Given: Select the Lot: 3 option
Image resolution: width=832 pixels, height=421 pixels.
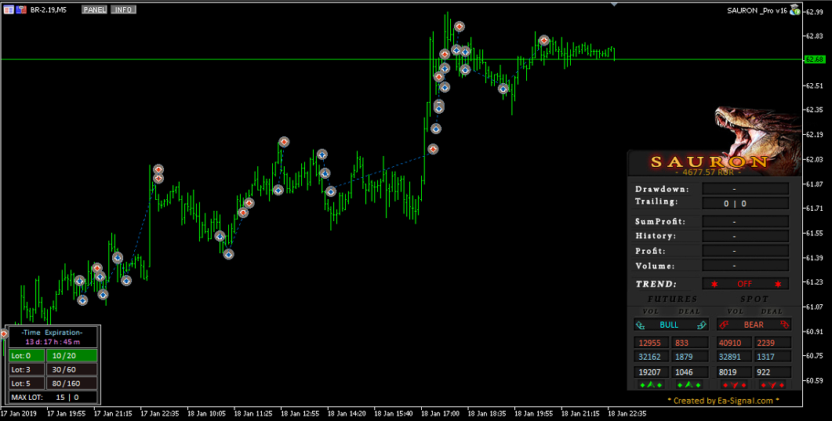Looking at the screenshot, I should [x=27, y=369].
